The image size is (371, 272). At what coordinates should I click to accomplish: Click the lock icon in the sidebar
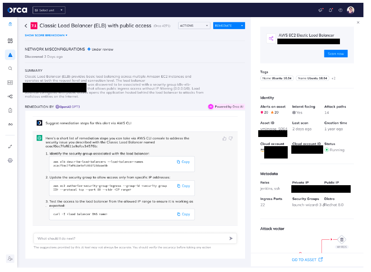point(10,24)
